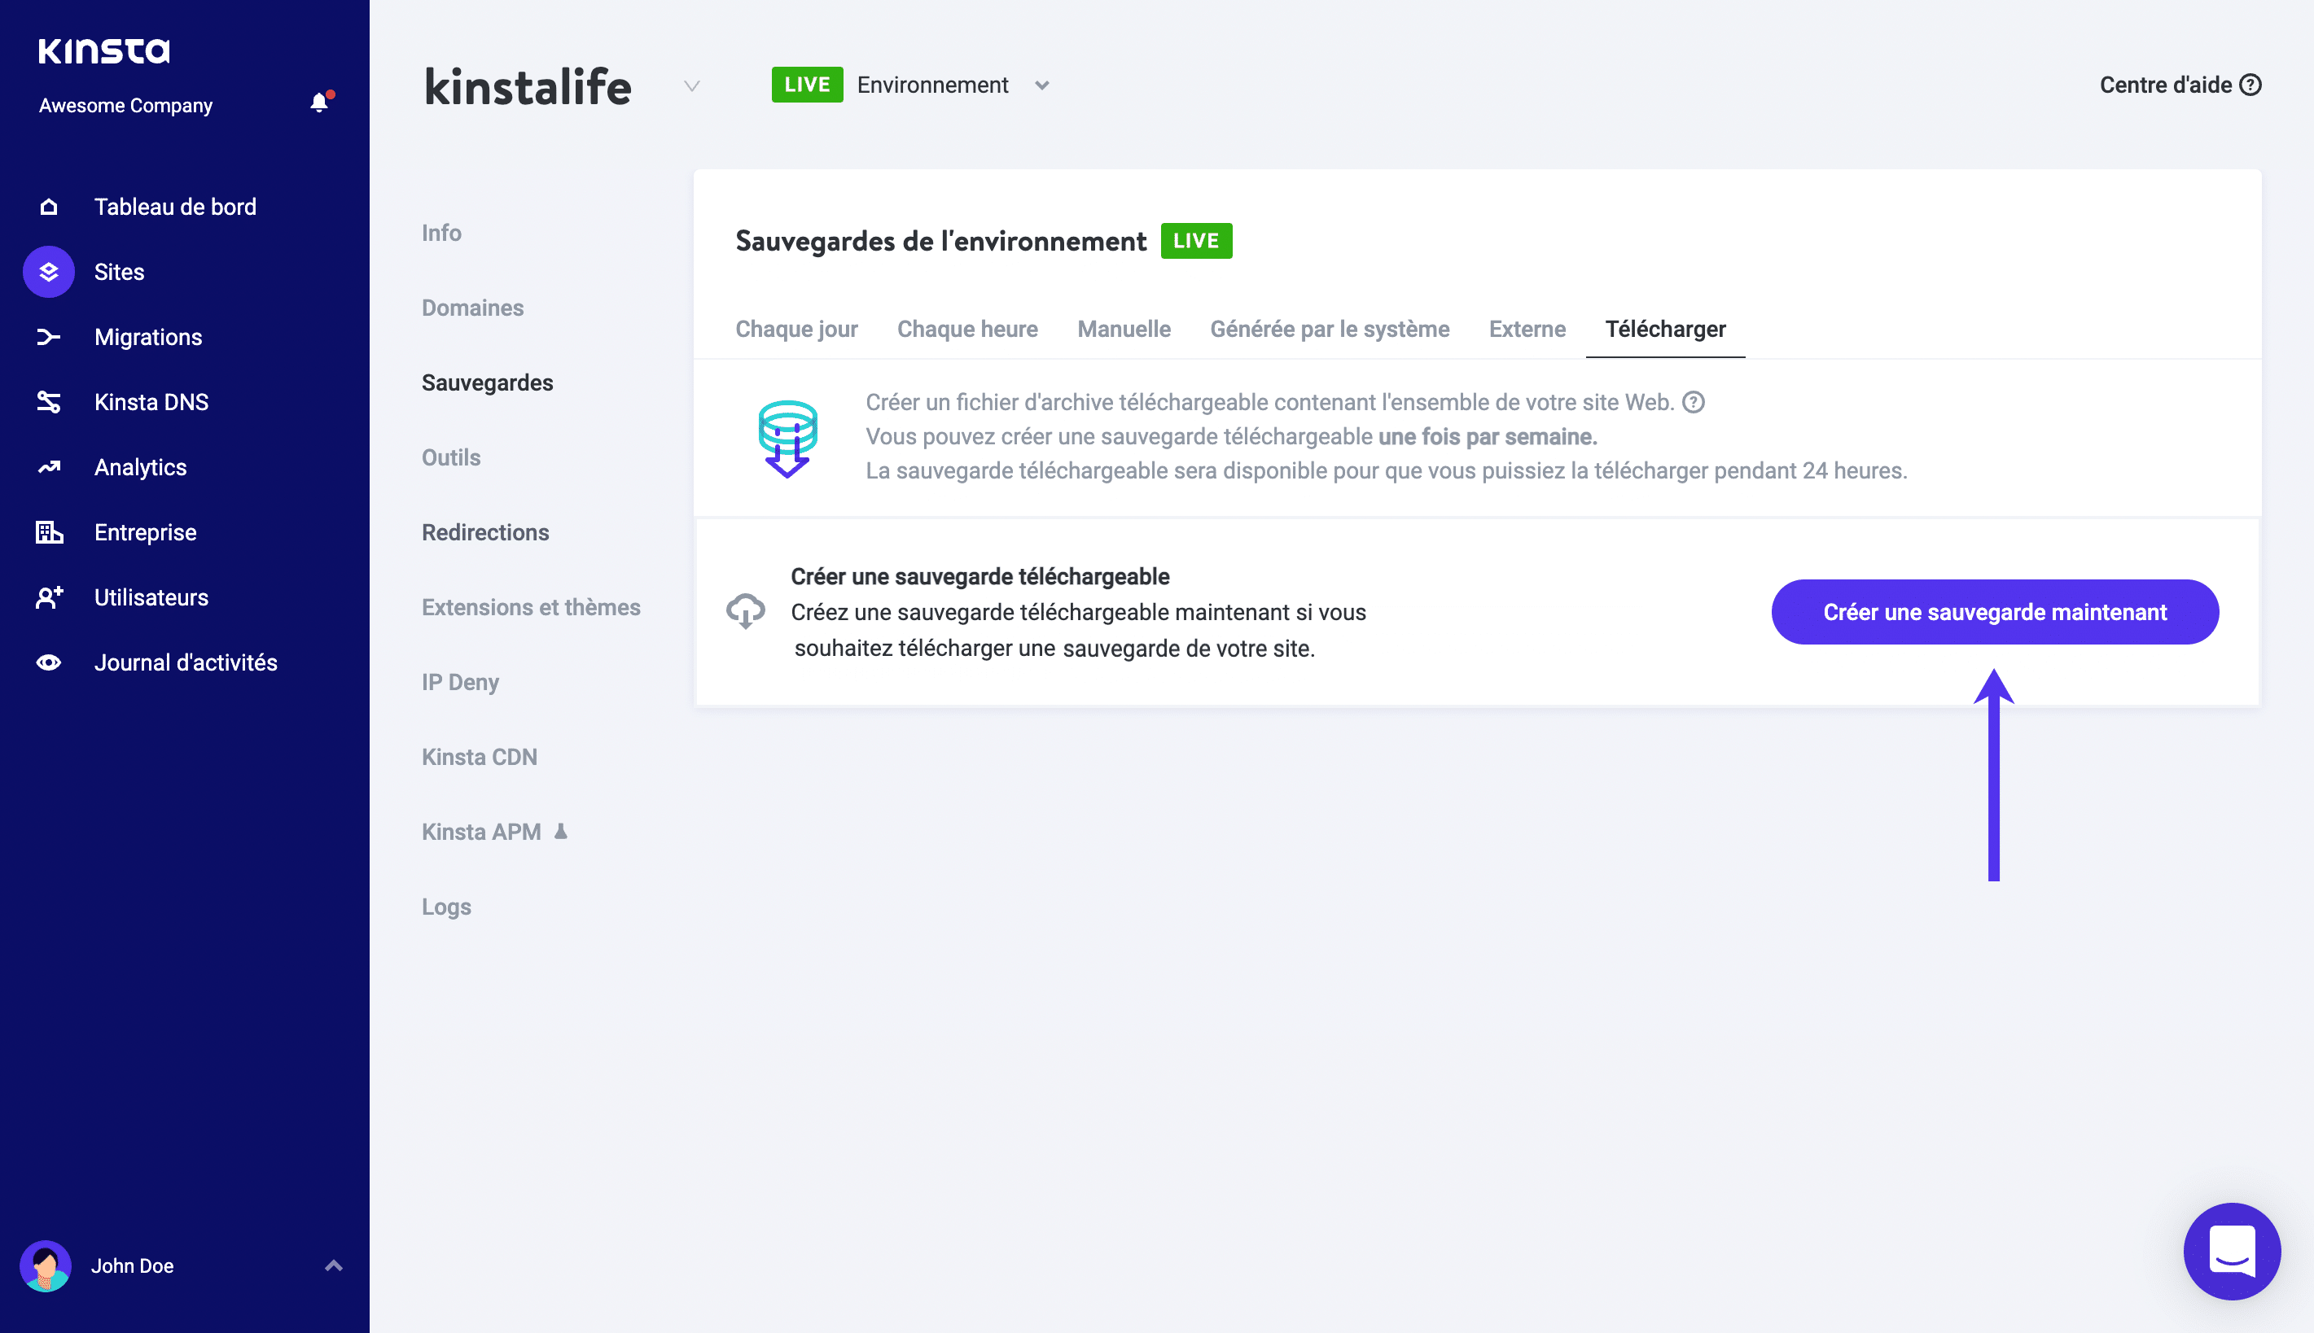This screenshot has height=1333, width=2314.
Task: Click the Tableau de bord menu item
Action: click(x=173, y=207)
